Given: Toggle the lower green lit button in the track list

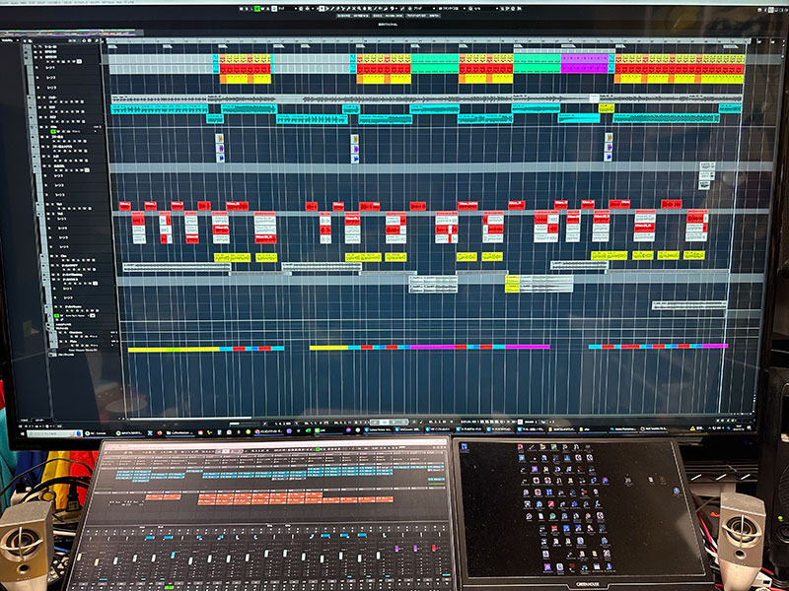Looking at the screenshot, I should pos(56,315).
